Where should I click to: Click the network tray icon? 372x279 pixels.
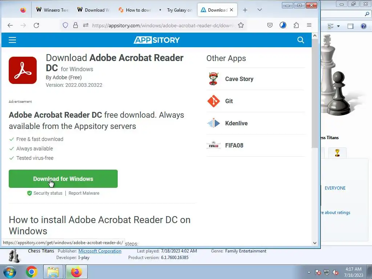pyautogui.click(x=327, y=272)
